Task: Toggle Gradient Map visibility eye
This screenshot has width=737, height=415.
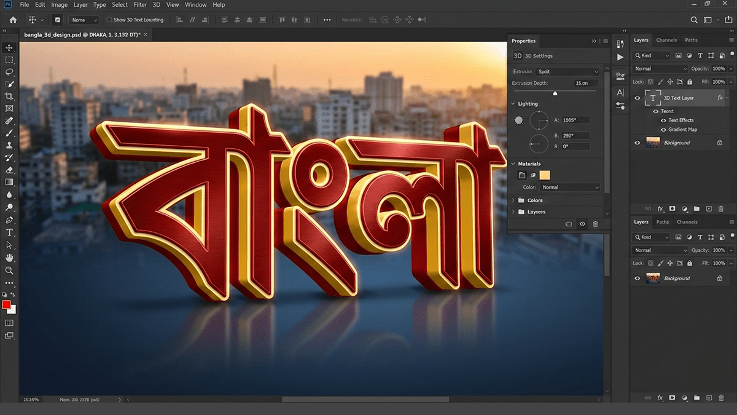Action: pos(663,130)
